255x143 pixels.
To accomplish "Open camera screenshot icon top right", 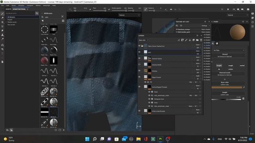I will pyautogui.click(x=248, y=9).
